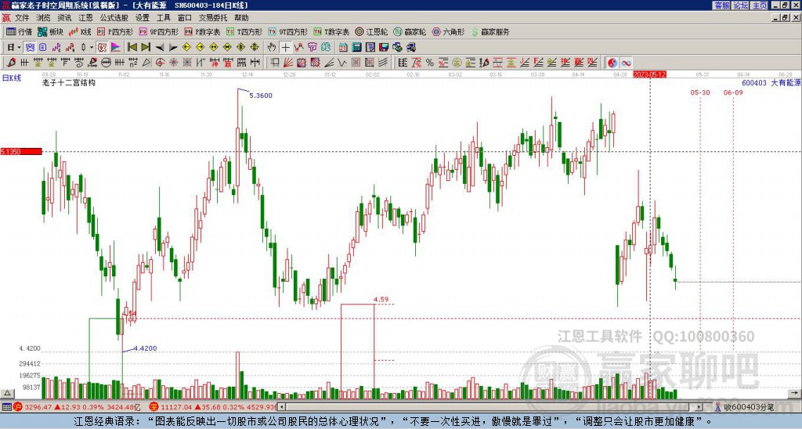802x429 pixels.
Task: Open the 文件 menu
Action: pyautogui.click(x=22, y=18)
